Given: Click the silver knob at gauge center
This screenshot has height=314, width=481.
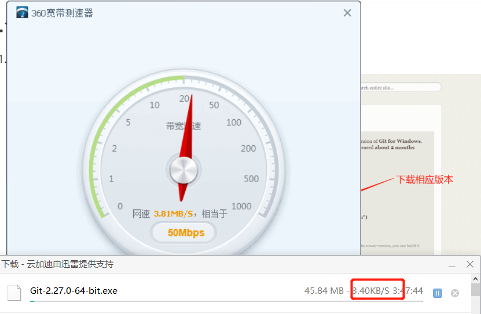Looking at the screenshot, I should click(x=183, y=170).
